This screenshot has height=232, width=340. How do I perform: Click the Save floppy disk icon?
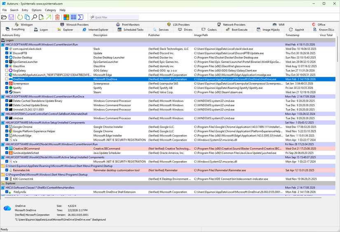[11, 17]
